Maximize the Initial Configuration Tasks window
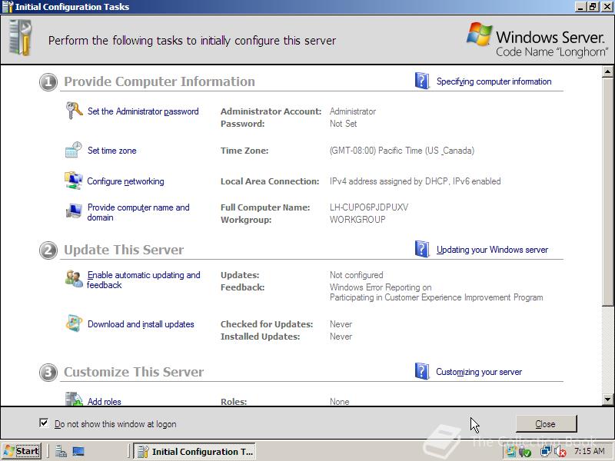The width and height of the screenshot is (615, 461). (x=593, y=7)
